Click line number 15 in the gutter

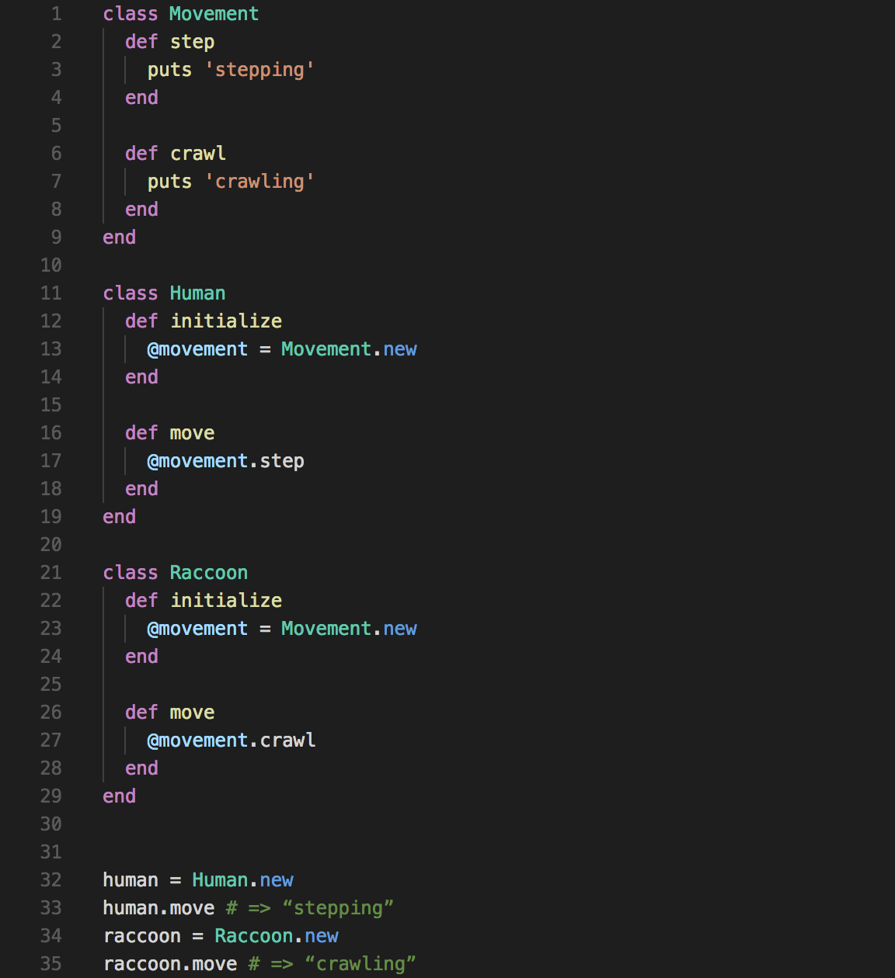(50, 405)
